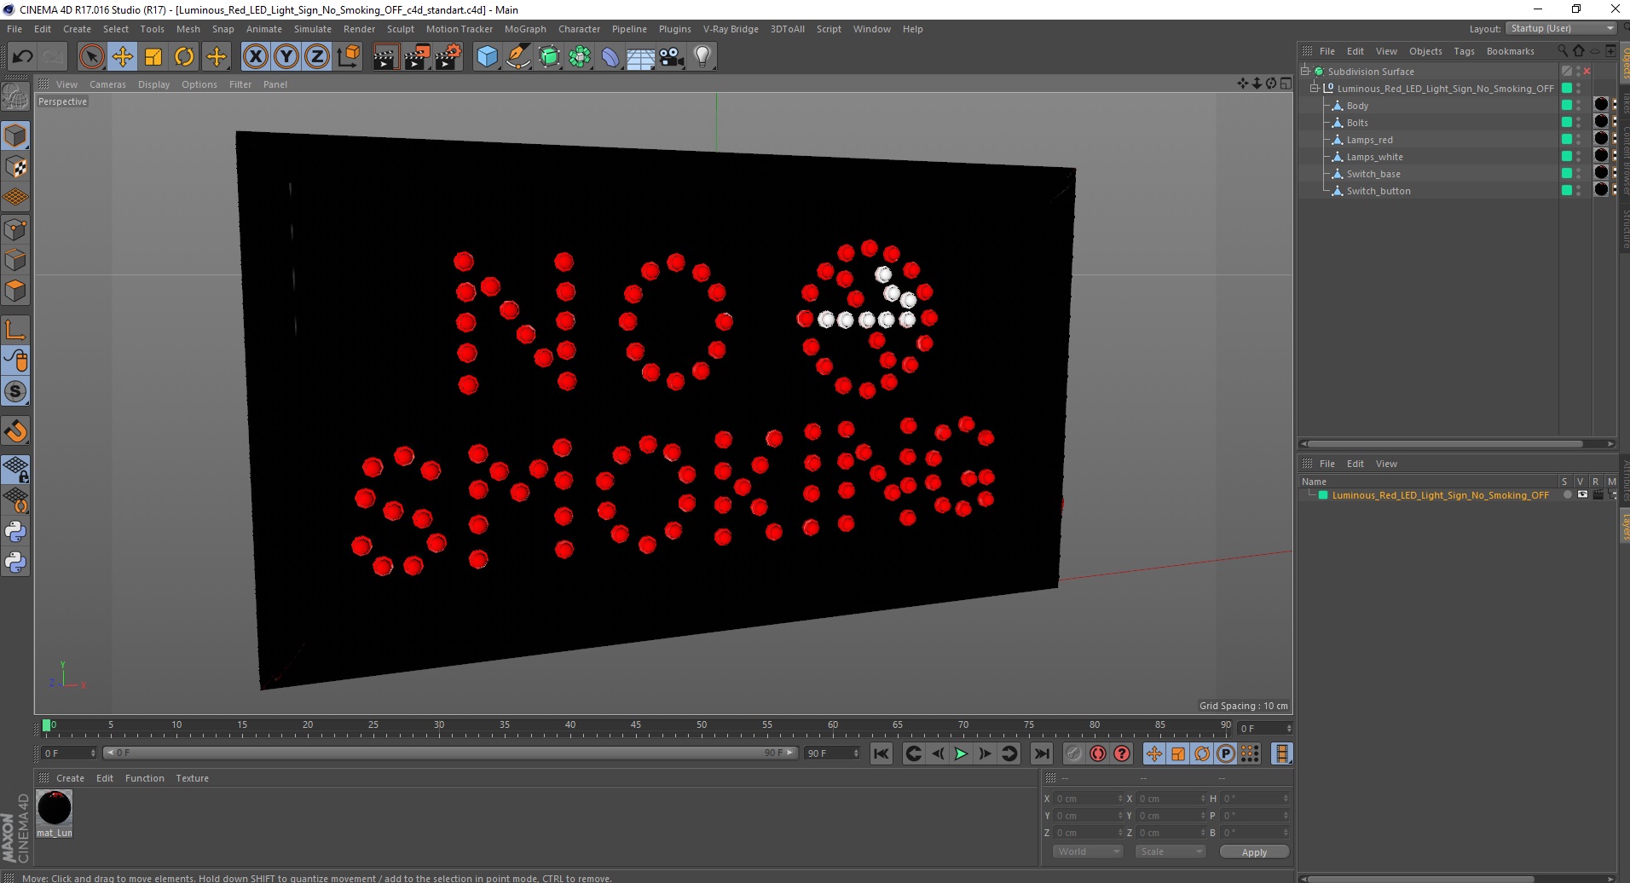Viewport: 1630px width, 883px height.
Task: Play the animation forward
Action: (x=961, y=753)
